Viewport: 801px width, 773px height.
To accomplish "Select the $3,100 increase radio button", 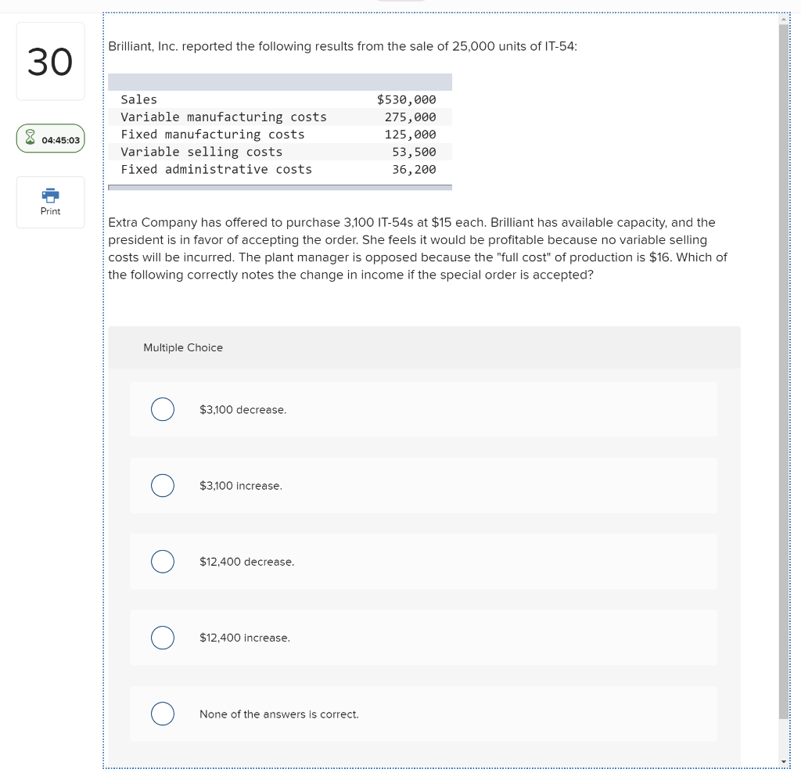I will click(x=163, y=485).
